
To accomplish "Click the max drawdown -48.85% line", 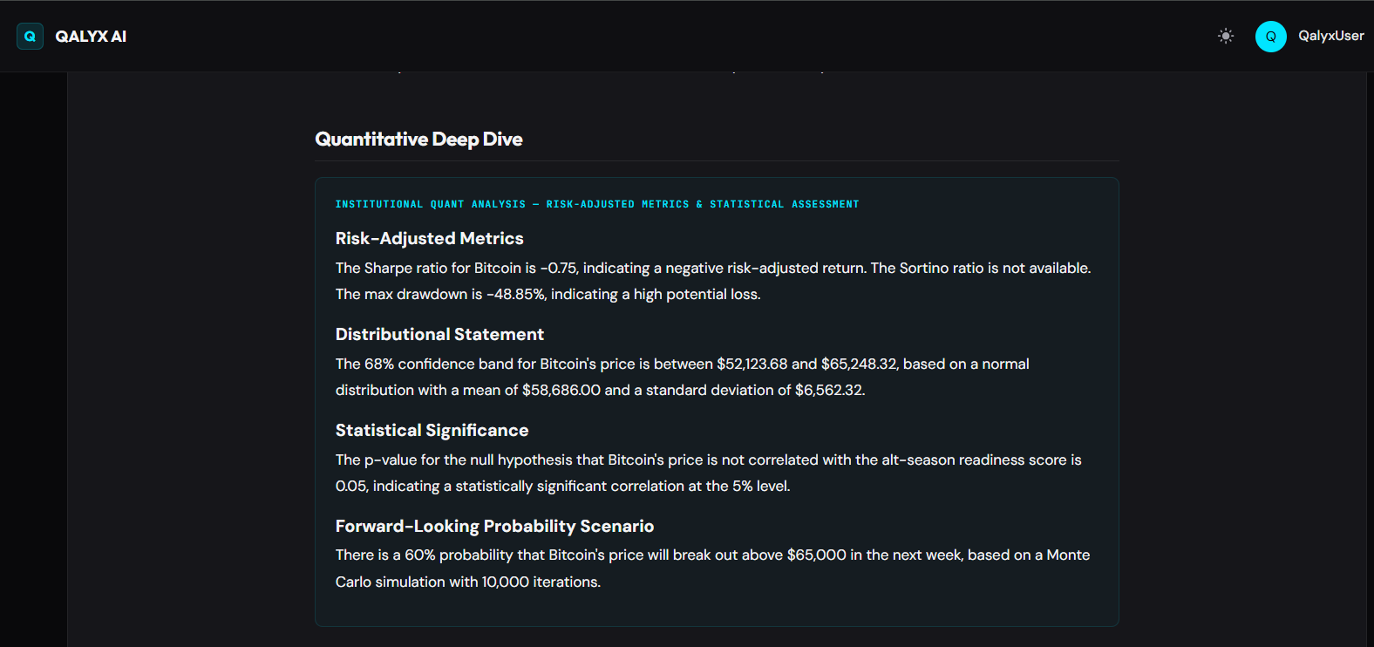I will coord(548,294).
